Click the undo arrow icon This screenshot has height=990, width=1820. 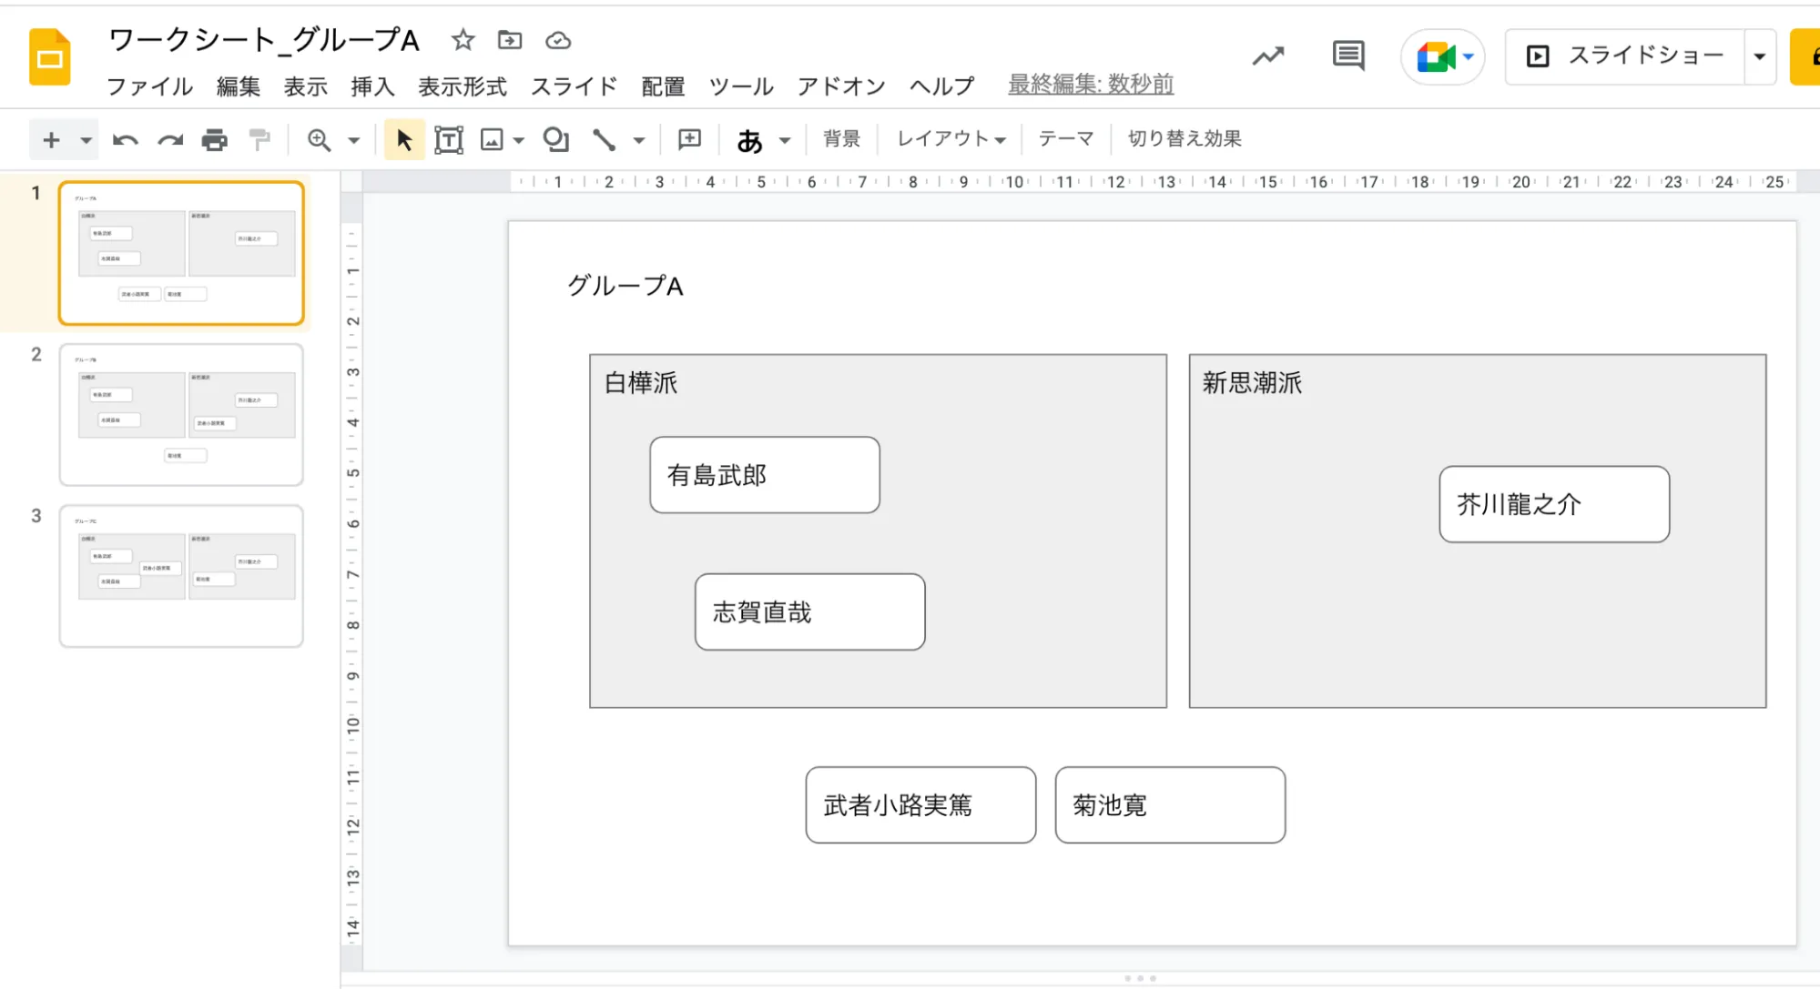point(125,140)
